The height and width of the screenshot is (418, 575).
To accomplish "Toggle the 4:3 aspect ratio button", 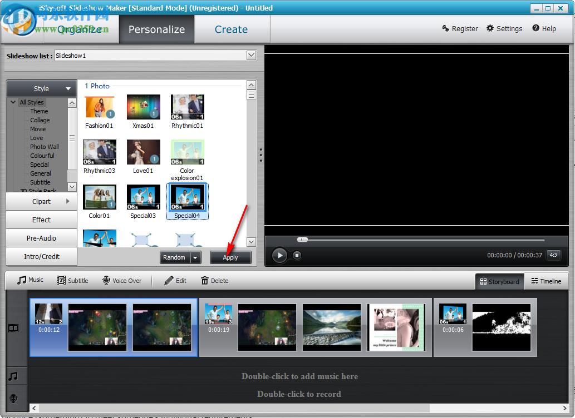I will [553, 255].
